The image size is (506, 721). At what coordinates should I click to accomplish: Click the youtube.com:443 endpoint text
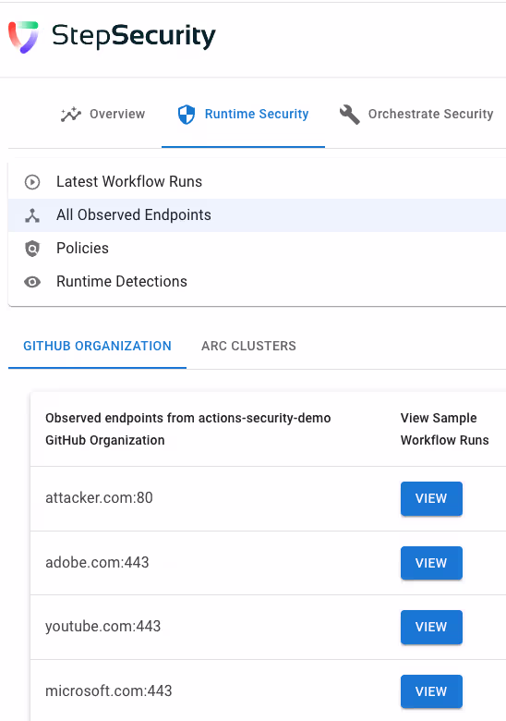(102, 627)
